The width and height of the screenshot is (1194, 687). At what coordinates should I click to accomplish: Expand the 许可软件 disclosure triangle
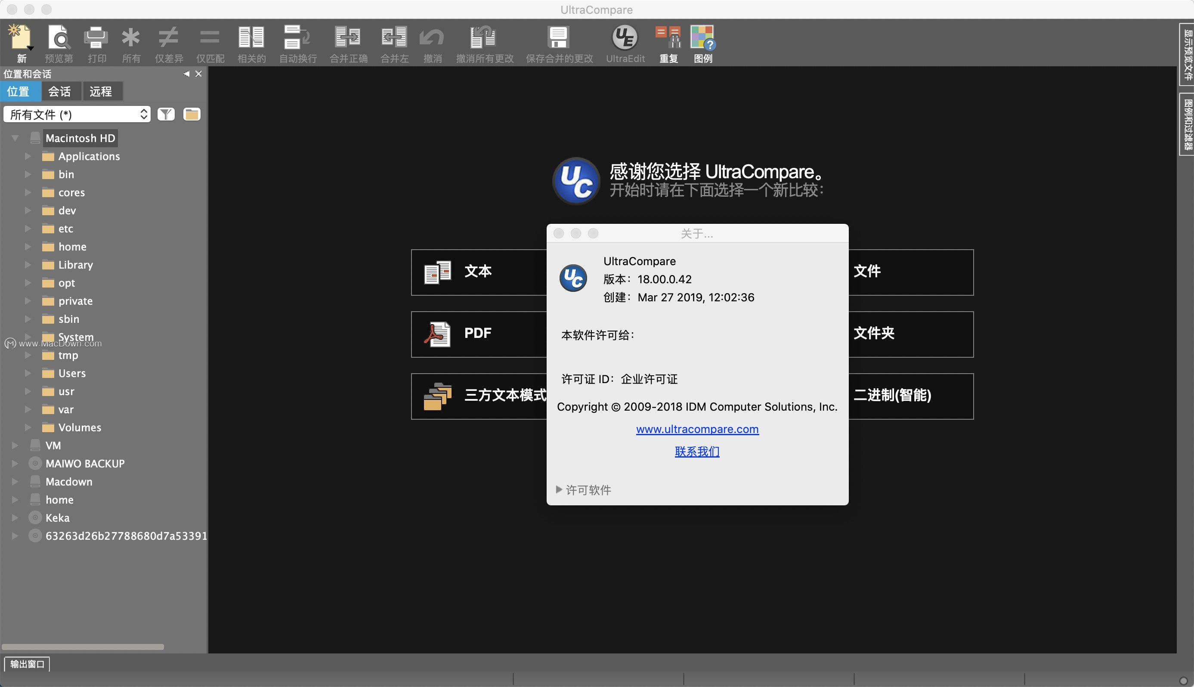pyautogui.click(x=559, y=489)
